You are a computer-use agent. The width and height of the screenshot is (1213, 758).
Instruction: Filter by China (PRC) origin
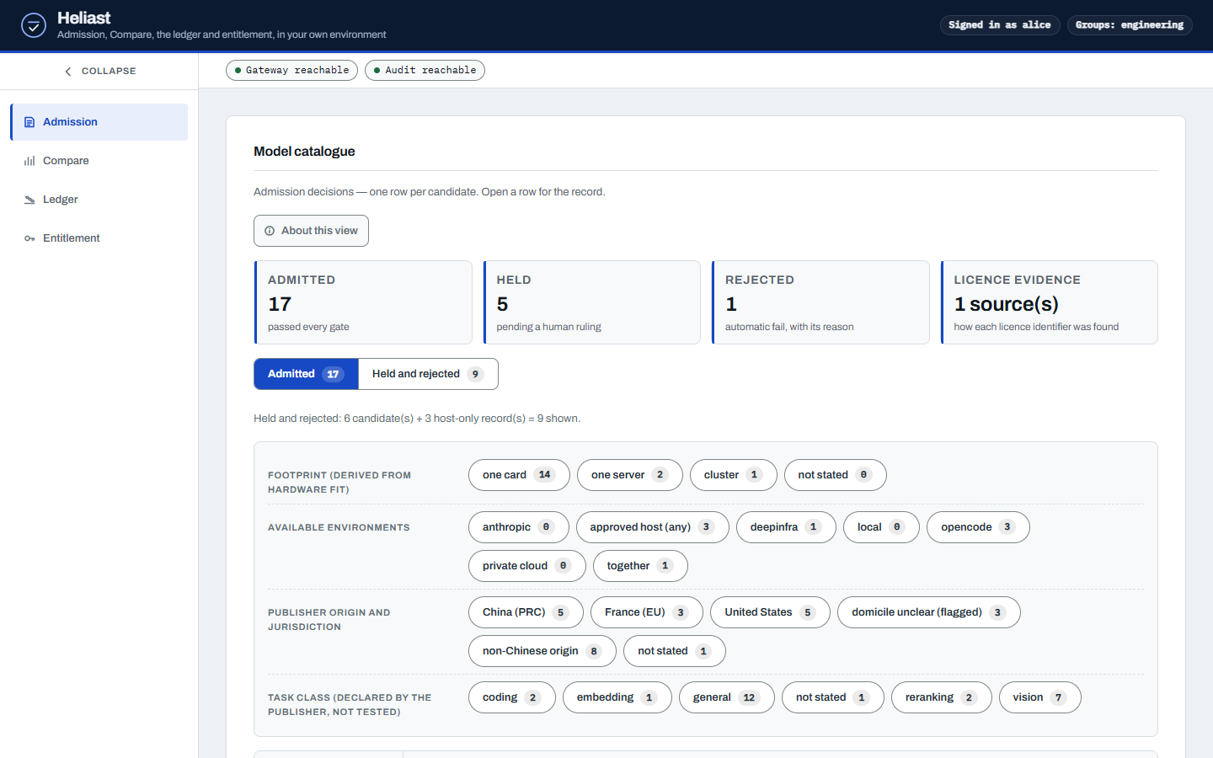pyautogui.click(x=526, y=612)
